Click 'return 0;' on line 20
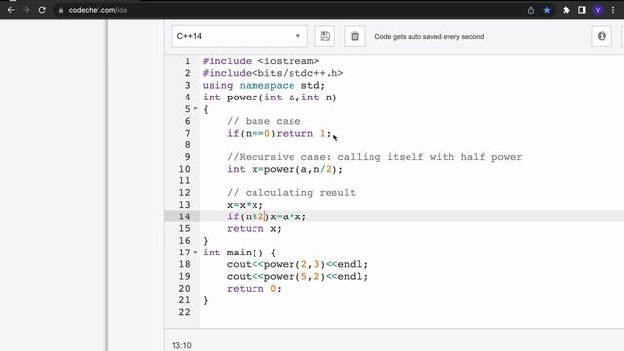Image resolution: width=624 pixels, height=351 pixels. 254,289
